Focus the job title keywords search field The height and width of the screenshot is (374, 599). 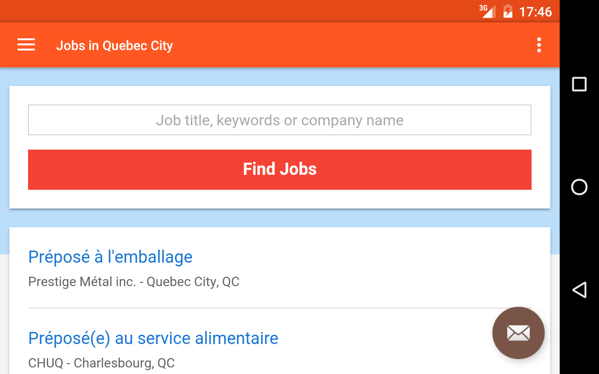pos(279,120)
